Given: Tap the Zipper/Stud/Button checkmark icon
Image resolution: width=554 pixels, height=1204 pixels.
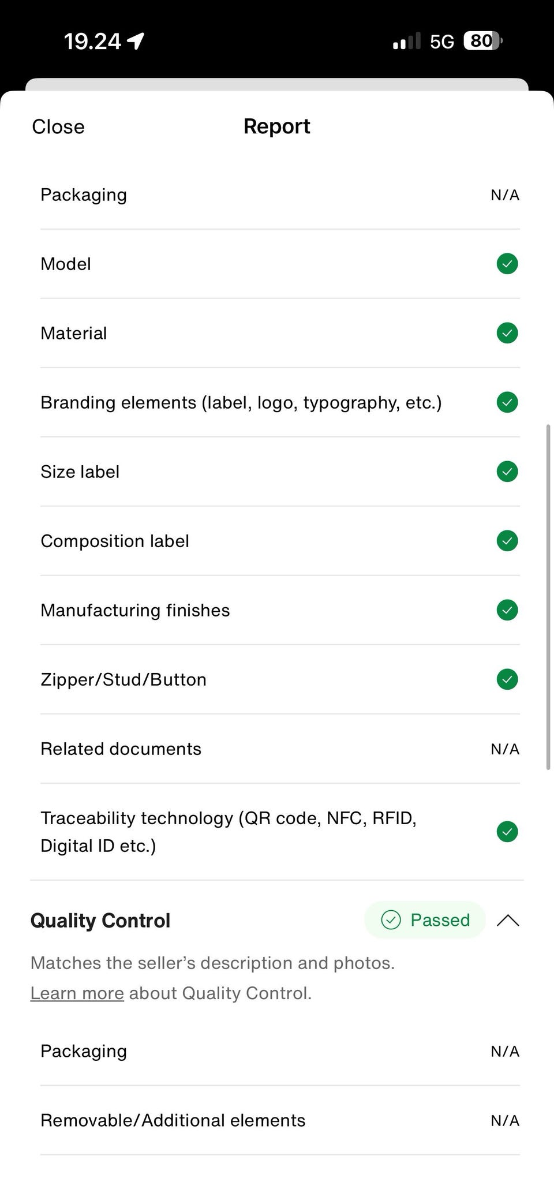Looking at the screenshot, I should (x=507, y=679).
